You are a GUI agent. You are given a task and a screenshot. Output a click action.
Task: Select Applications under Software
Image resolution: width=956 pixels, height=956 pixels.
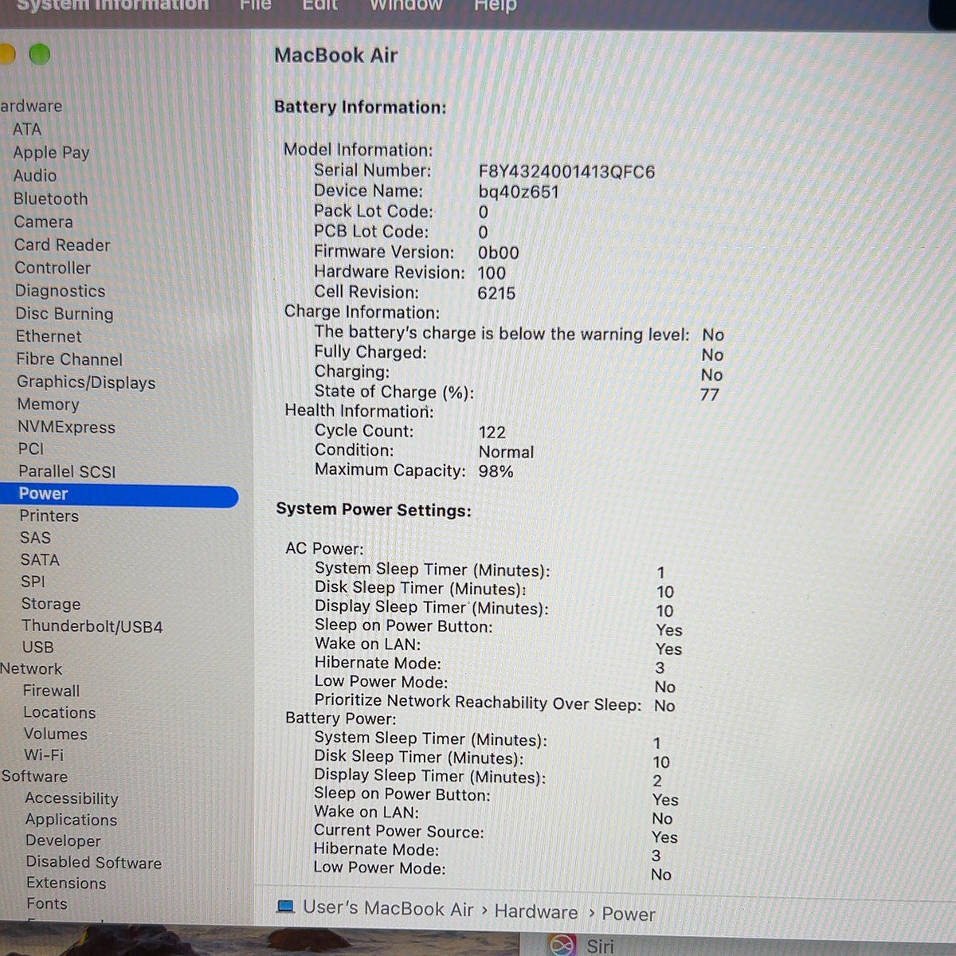71,820
